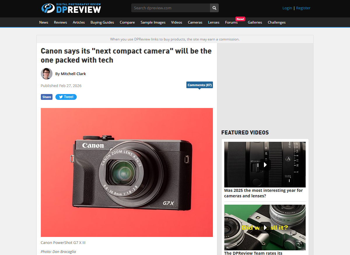Viewport: 350px width, 255px height.
Task: Open author link Mitchell Clark
Action: 73,74
